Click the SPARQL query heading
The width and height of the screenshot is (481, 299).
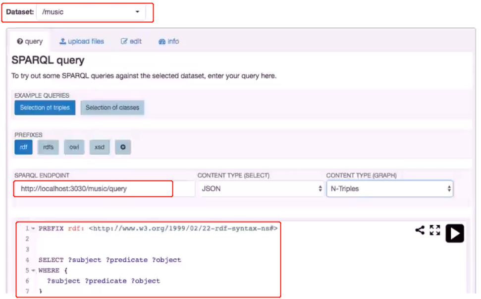(x=48, y=60)
